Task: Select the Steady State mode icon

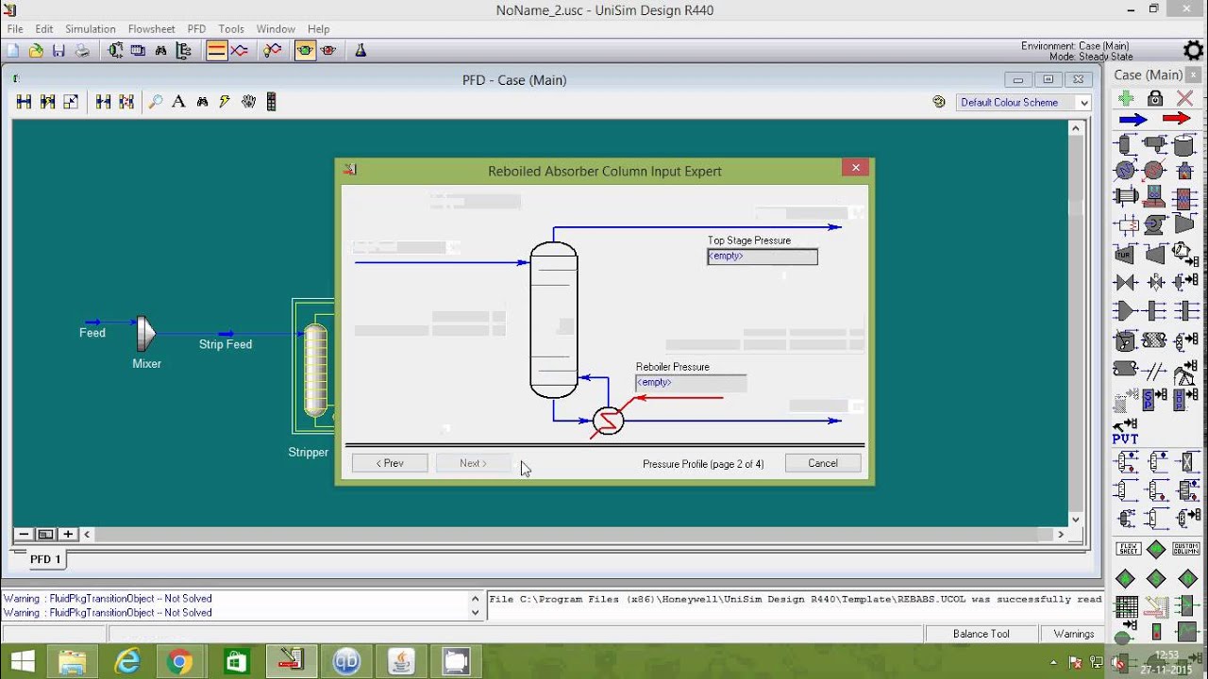Action: pyautogui.click(x=216, y=51)
